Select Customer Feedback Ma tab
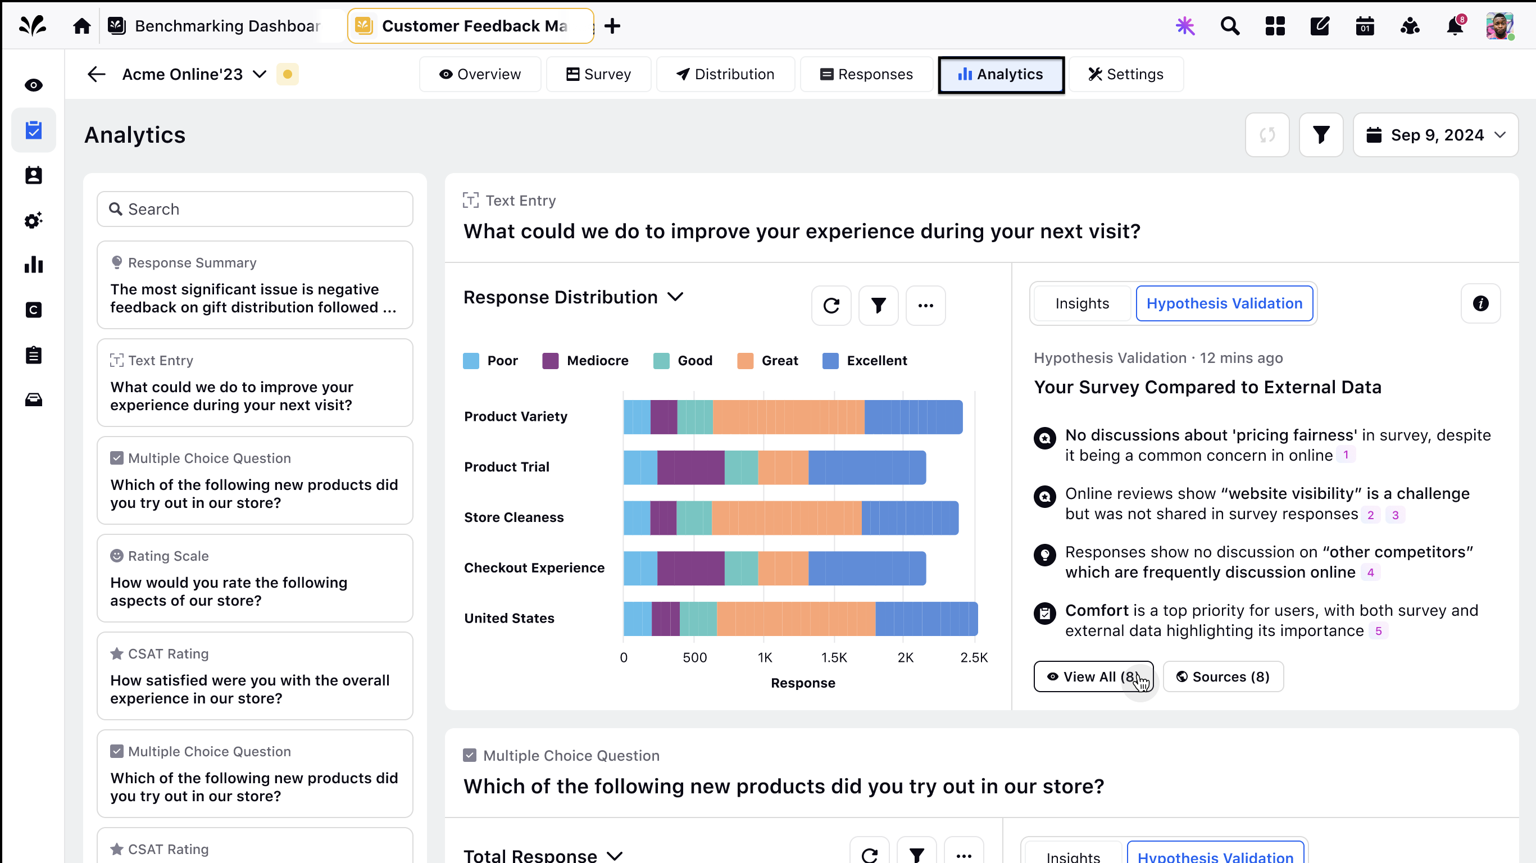Image resolution: width=1536 pixels, height=863 pixels. (x=470, y=26)
